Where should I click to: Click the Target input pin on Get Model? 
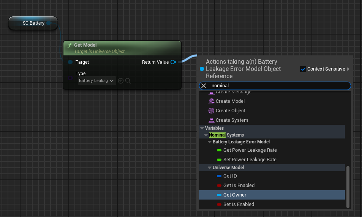pyautogui.click(x=70, y=62)
